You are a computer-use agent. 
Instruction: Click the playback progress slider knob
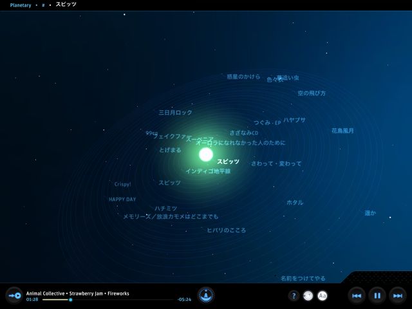(70, 299)
